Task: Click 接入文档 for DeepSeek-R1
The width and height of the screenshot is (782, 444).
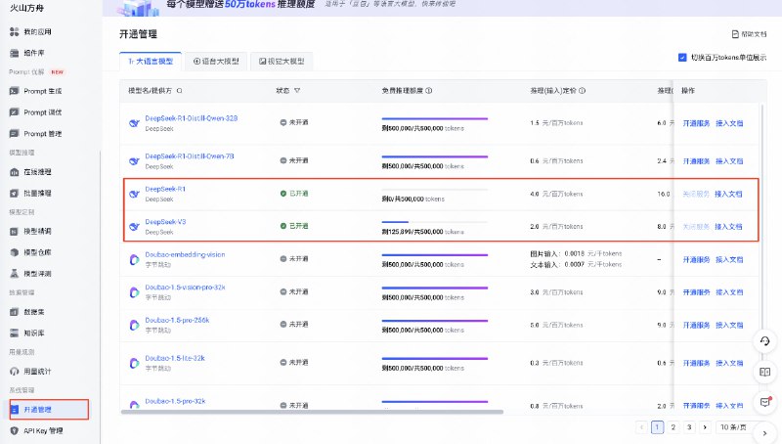Action: pos(728,194)
